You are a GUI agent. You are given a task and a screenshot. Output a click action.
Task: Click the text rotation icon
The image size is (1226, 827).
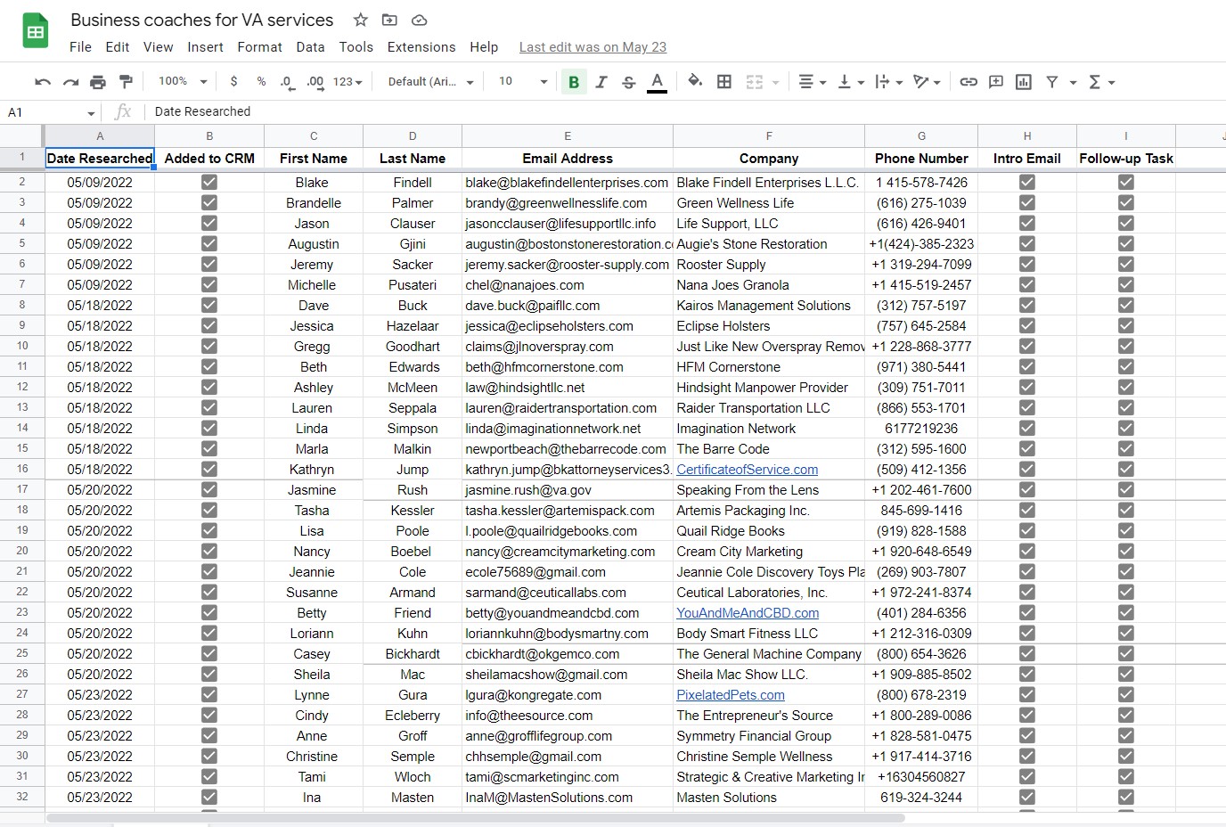(921, 82)
